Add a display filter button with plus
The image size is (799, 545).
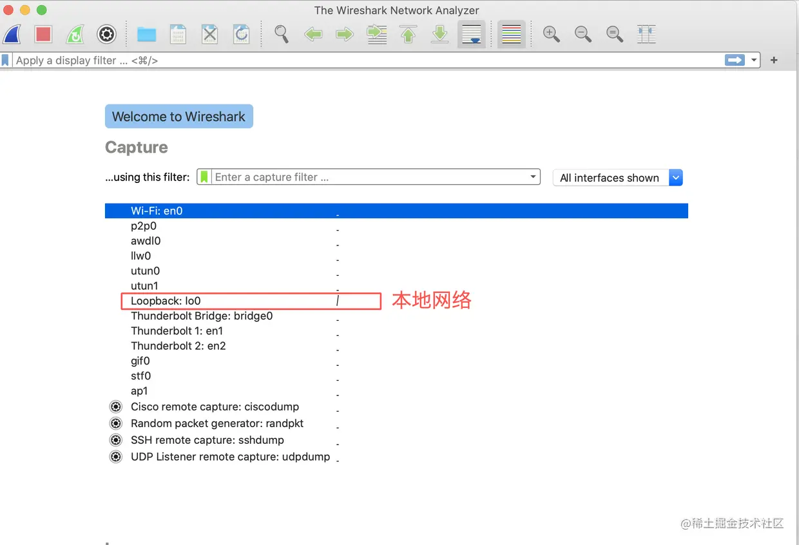(775, 61)
